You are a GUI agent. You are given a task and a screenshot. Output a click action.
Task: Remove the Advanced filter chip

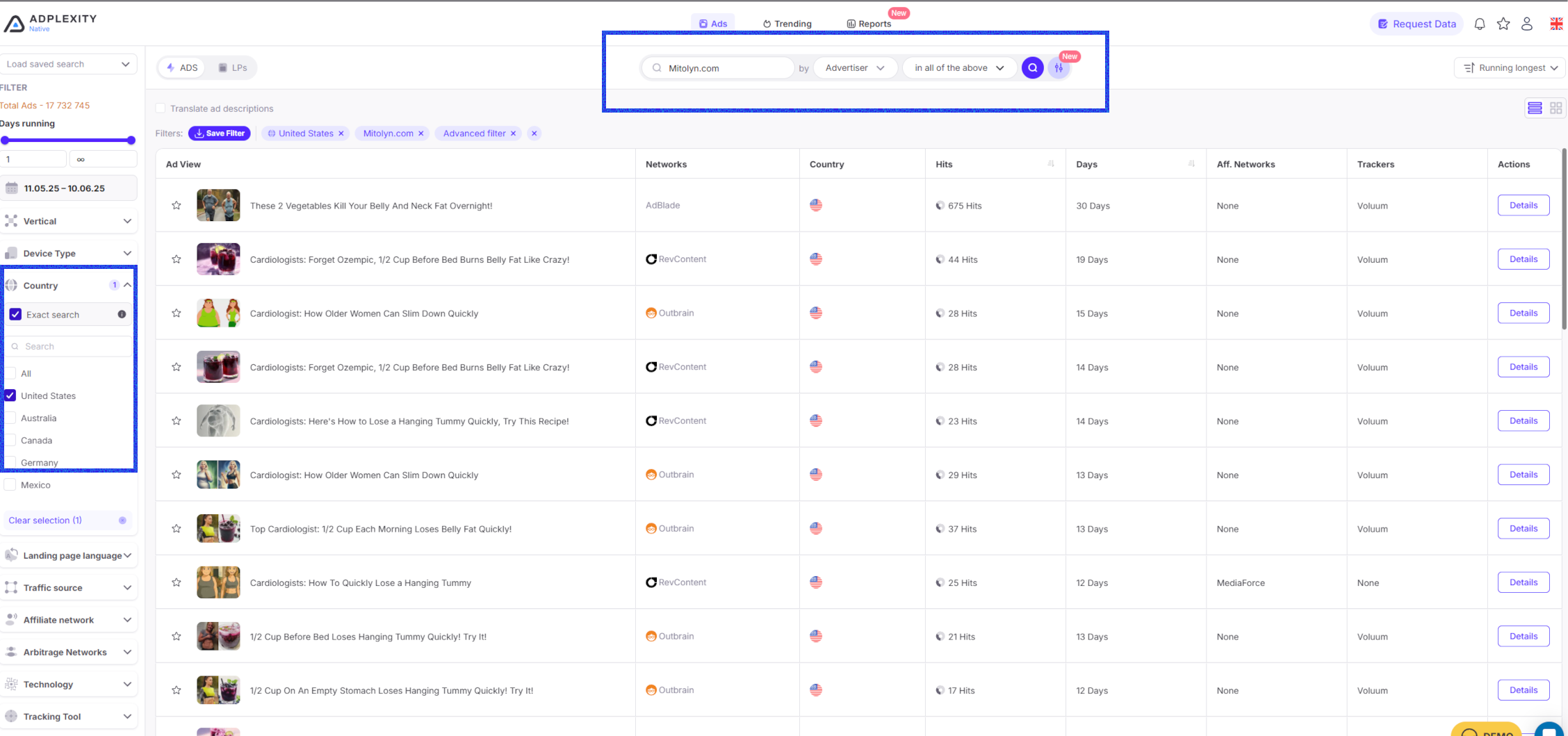click(514, 133)
